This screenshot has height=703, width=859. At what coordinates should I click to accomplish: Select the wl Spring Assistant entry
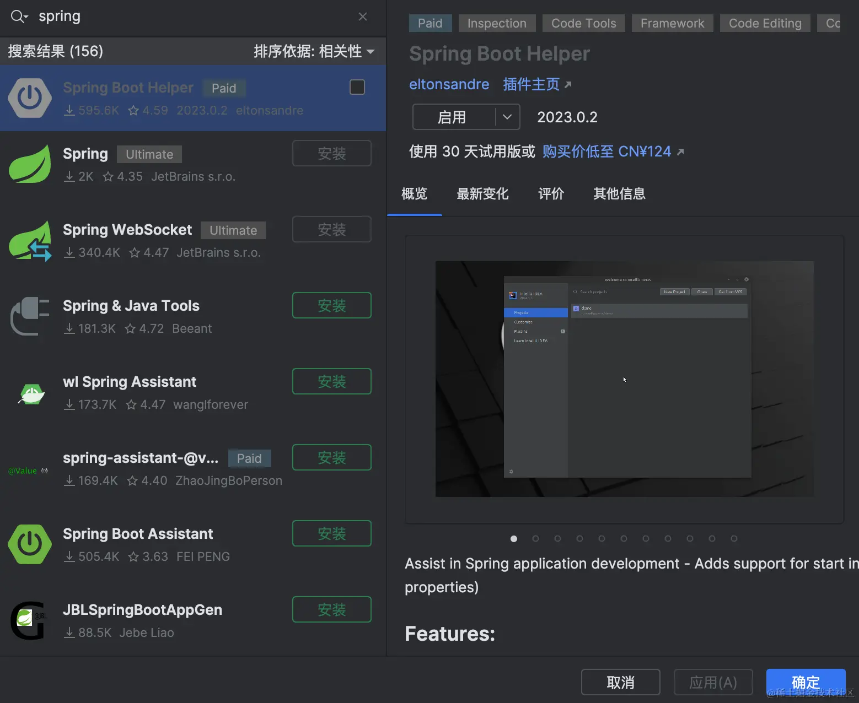point(193,392)
